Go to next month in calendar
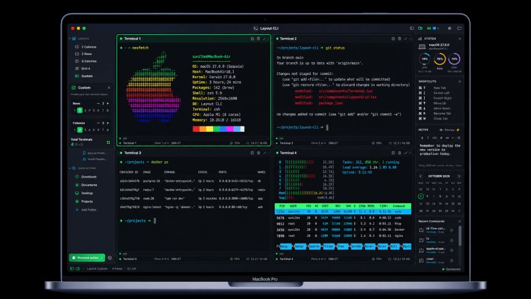This screenshot has height=299, width=531. click(x=459, y=176)
